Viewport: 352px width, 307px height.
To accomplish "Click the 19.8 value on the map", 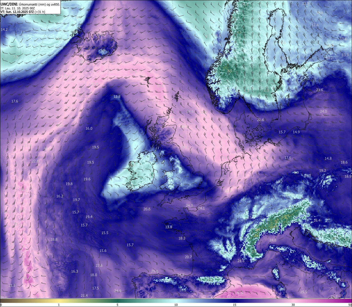I will tap(69, 184).
